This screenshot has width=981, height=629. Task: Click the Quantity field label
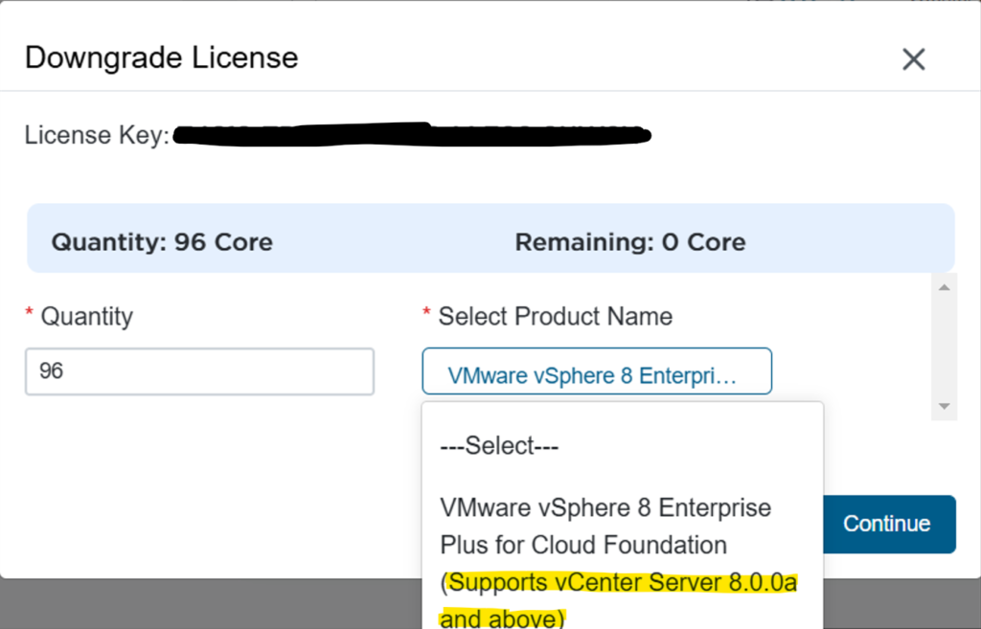(x=86, y=316)
